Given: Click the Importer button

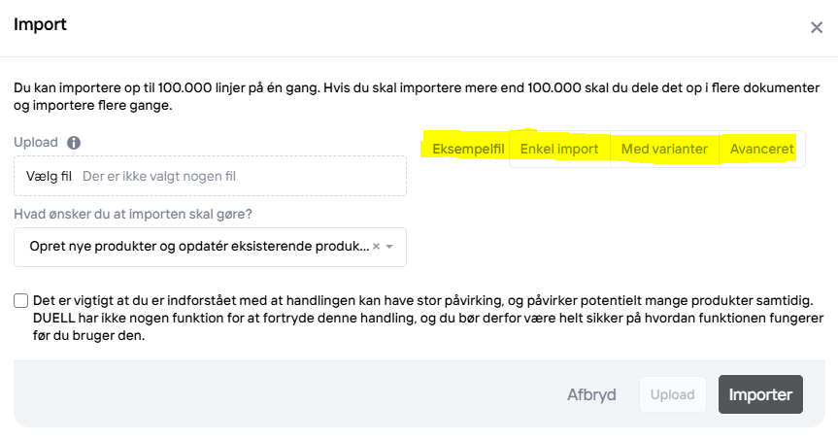Looking at the screenshot, I should 760,394.
